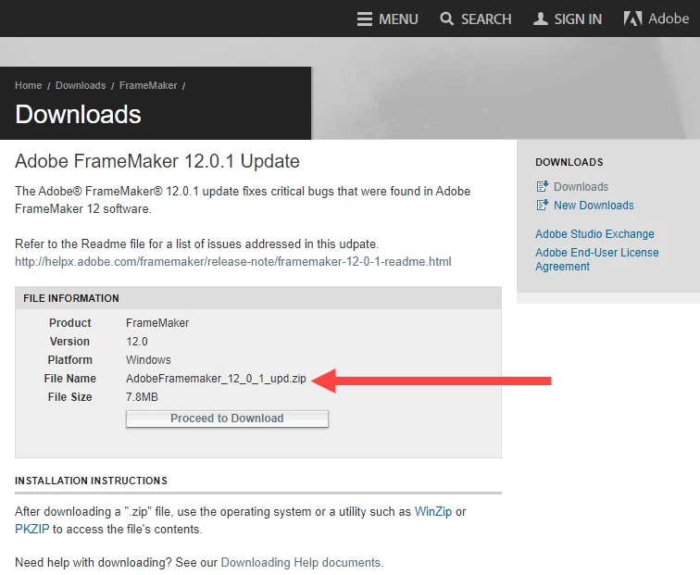Click the Adobe FrameMaker 12.0.1 Update heading
The image size is (700, 575).
pos(157,161)
